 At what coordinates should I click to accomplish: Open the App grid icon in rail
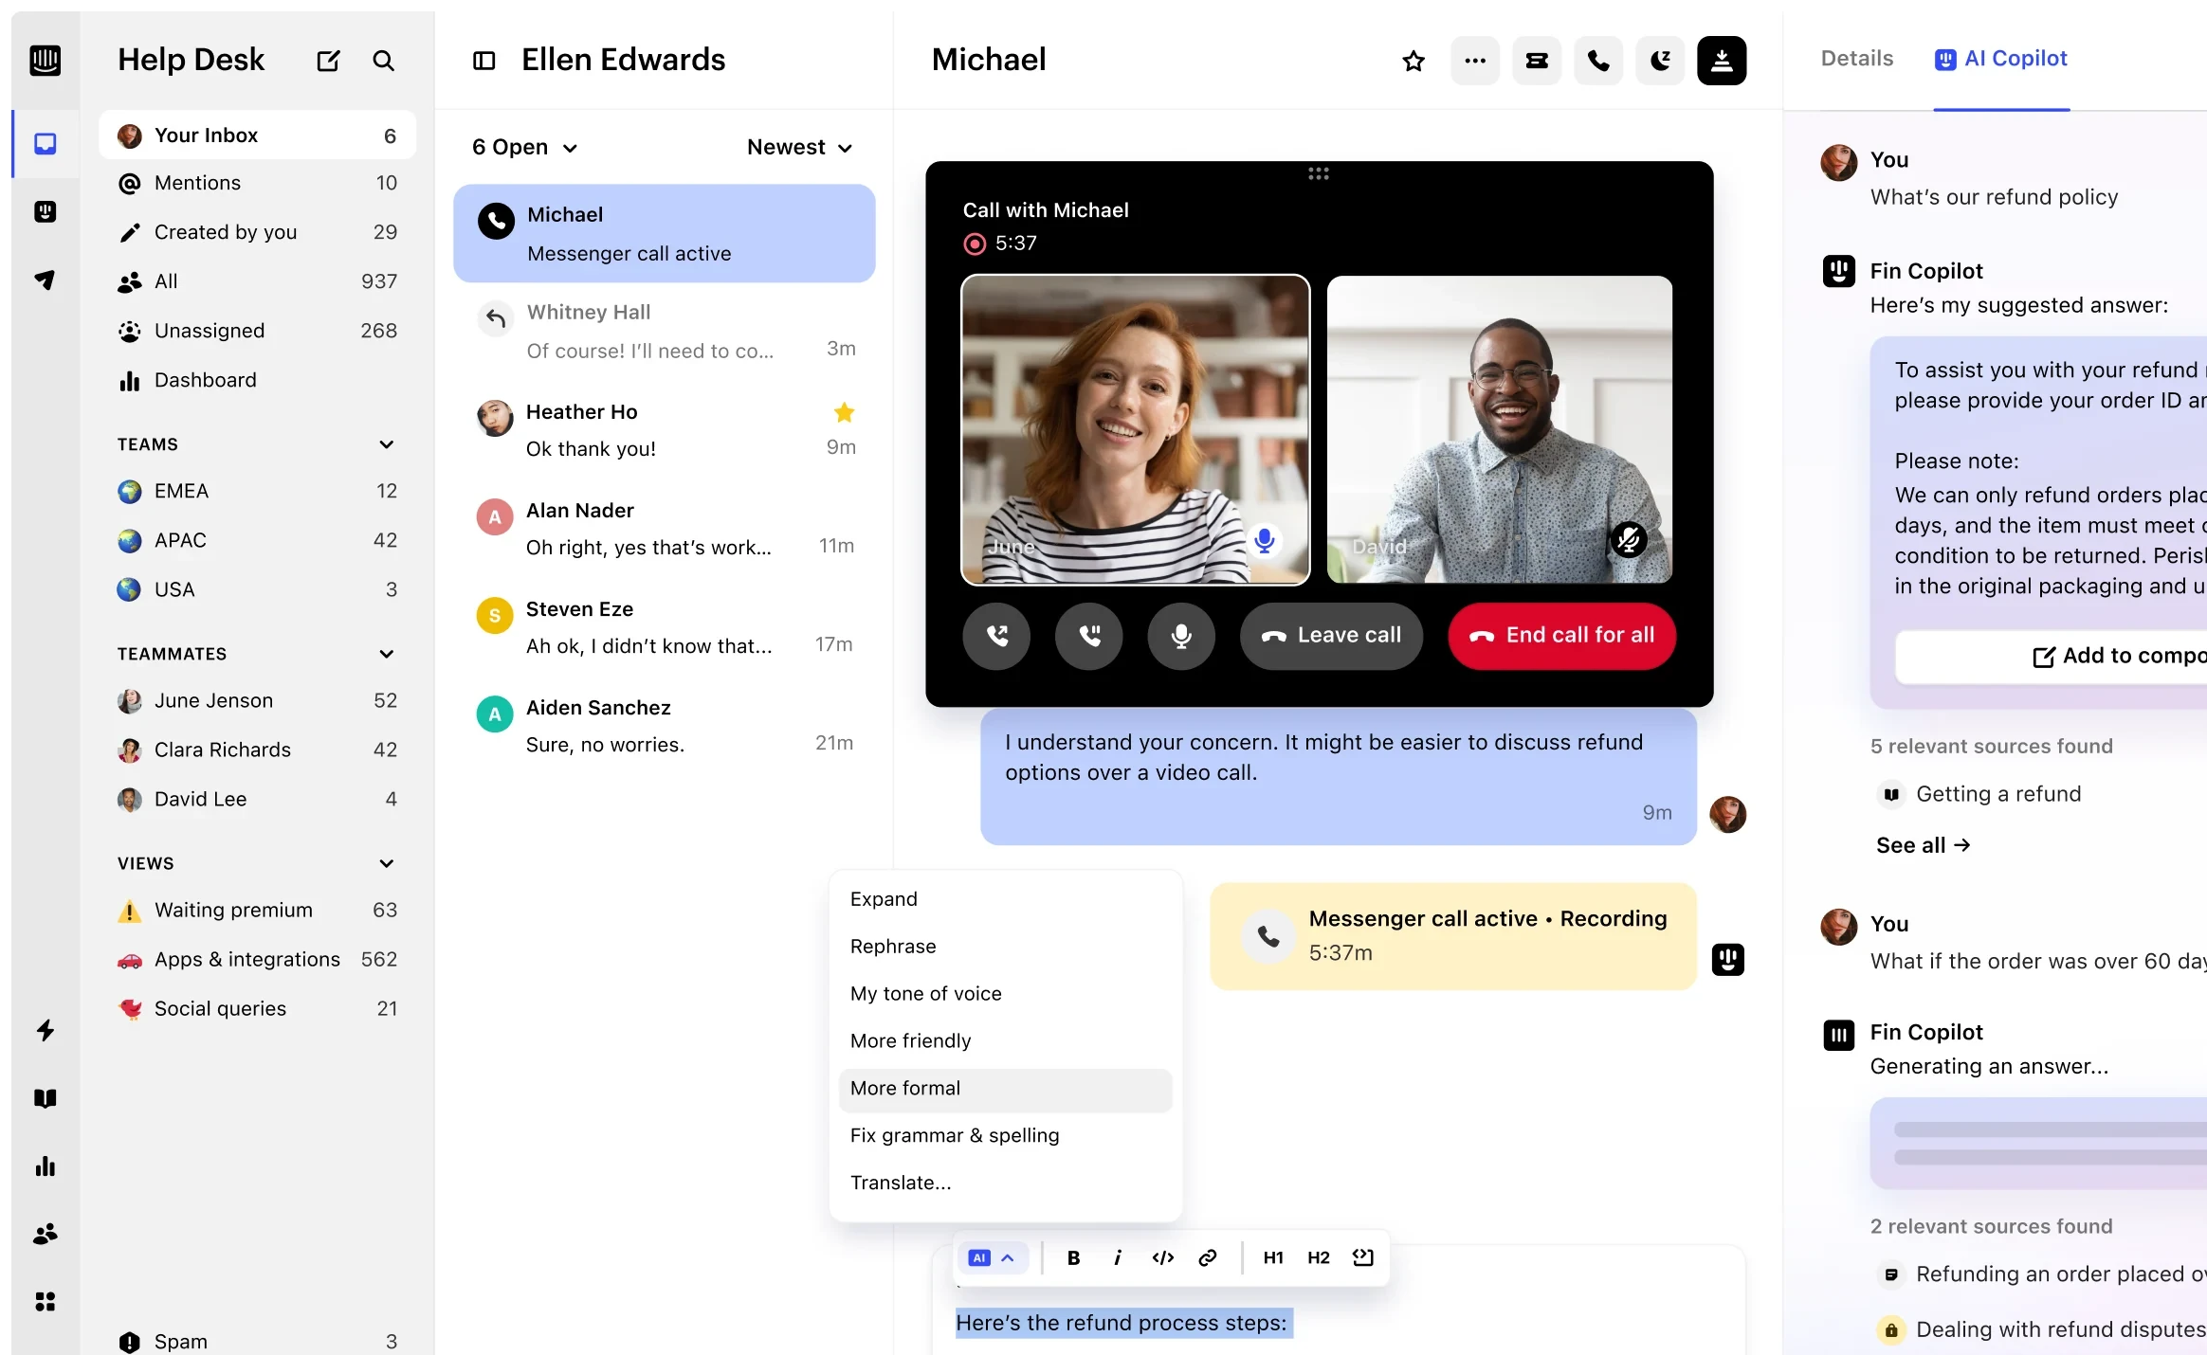coord(45,1301)
